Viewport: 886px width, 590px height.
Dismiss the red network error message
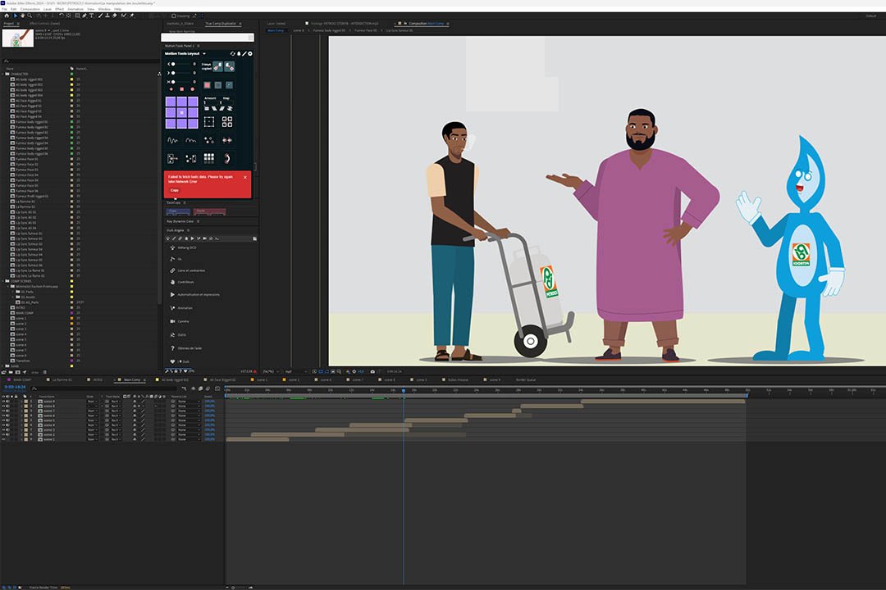click(x=245, y=177)
